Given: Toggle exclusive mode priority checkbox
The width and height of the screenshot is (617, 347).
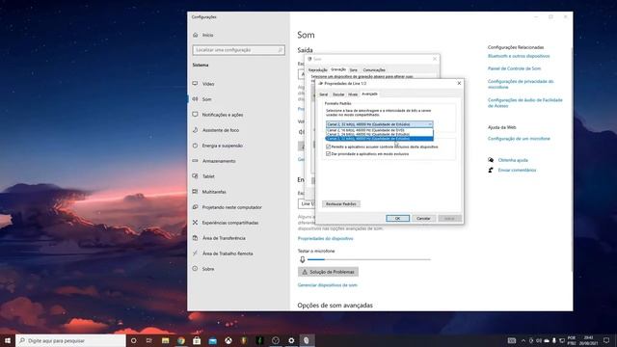Looking at the screenshot, I should [328, 154].
